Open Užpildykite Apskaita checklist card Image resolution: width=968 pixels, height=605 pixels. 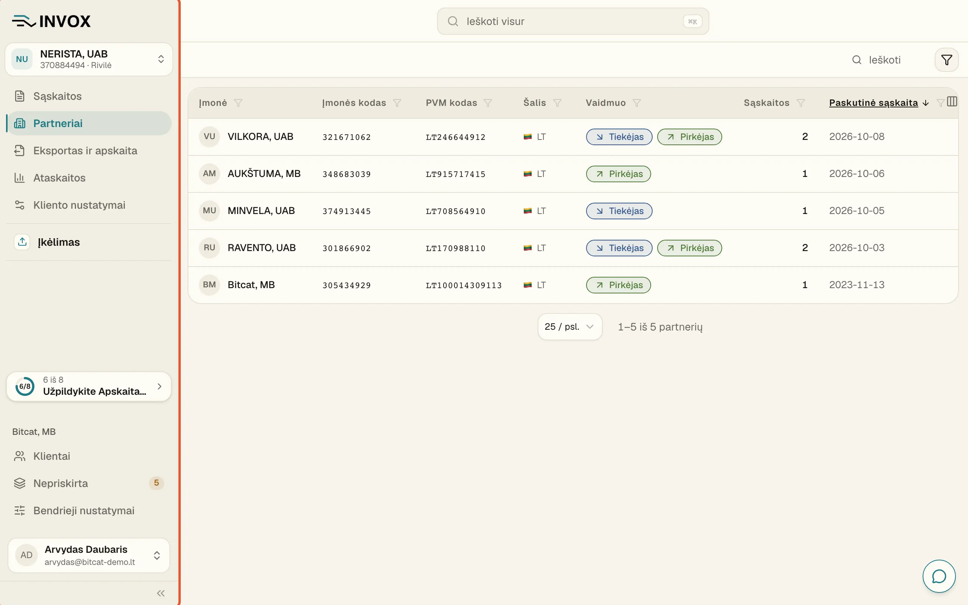click(x=89, y=386)
